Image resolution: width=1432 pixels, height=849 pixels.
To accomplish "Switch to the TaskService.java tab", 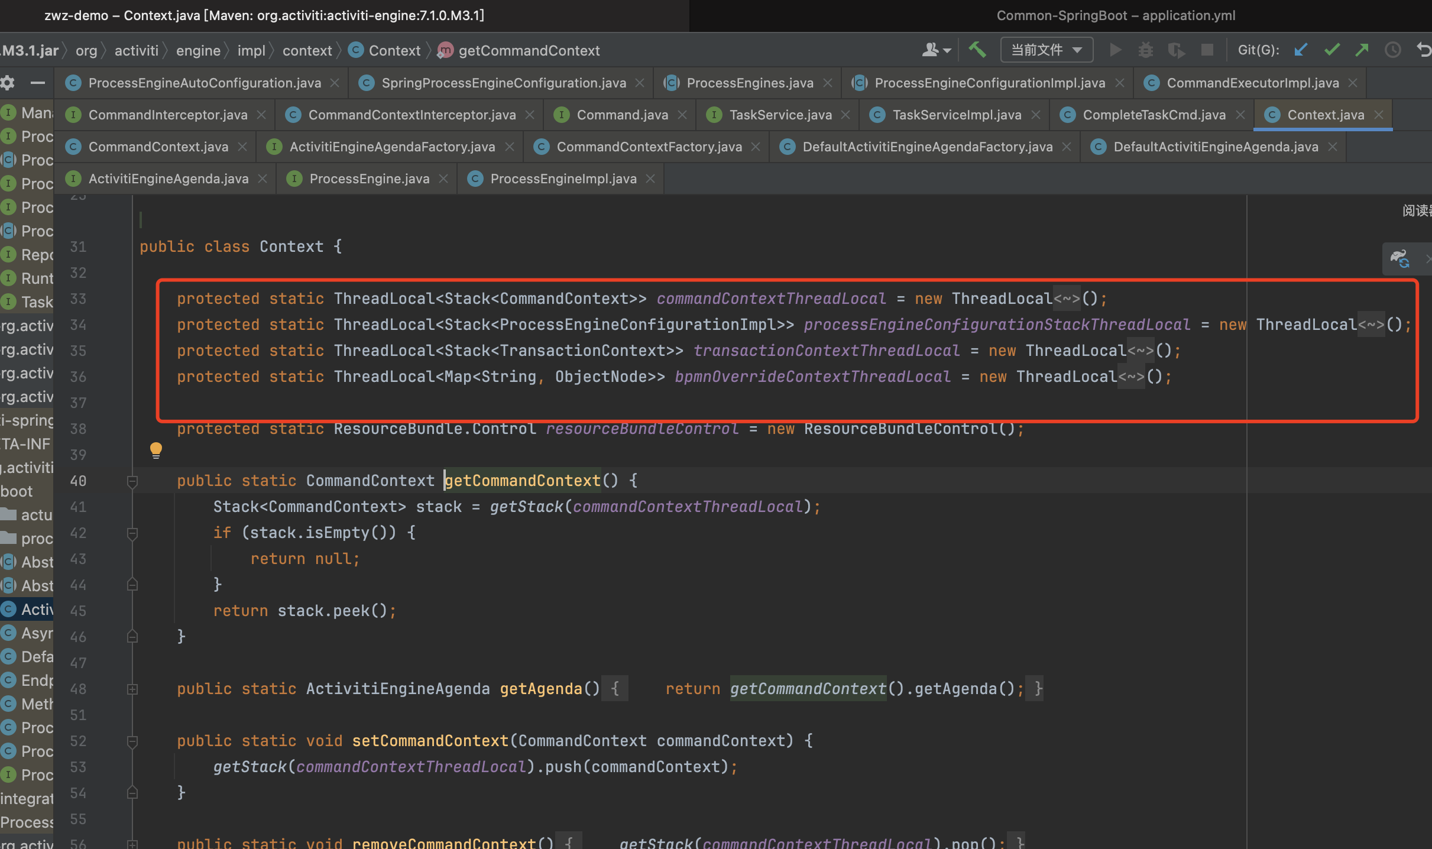I will (x=780, y=115).
